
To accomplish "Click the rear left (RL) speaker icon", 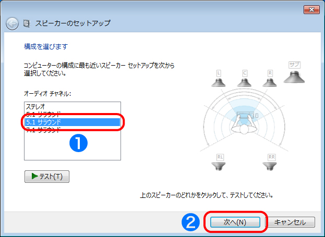I will (219, 163).
